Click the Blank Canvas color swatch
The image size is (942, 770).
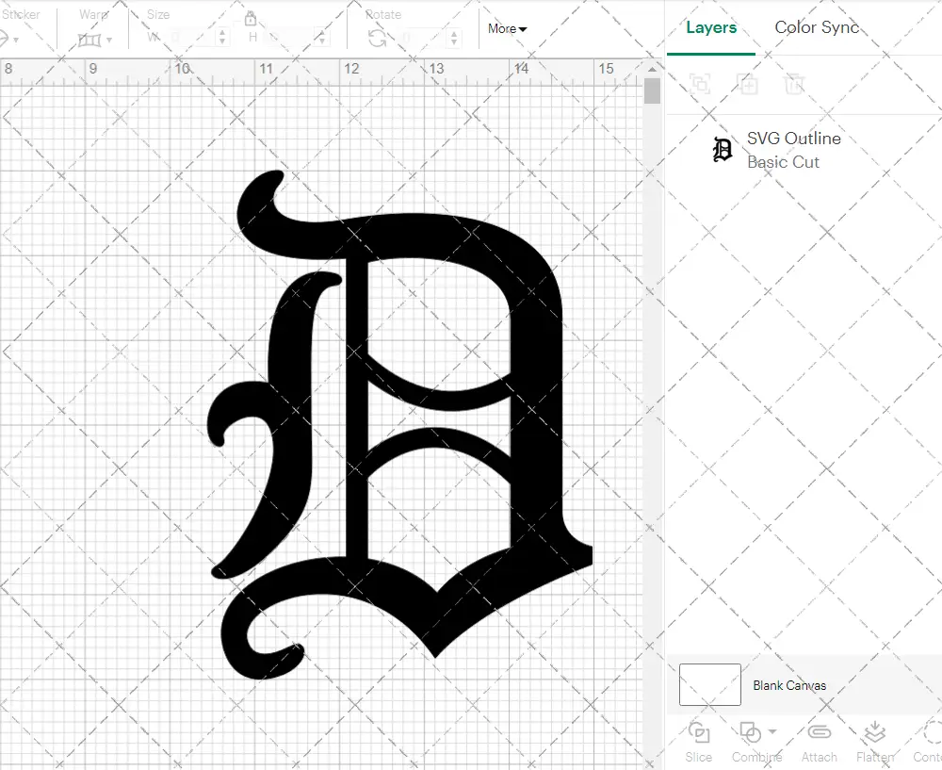709,685
